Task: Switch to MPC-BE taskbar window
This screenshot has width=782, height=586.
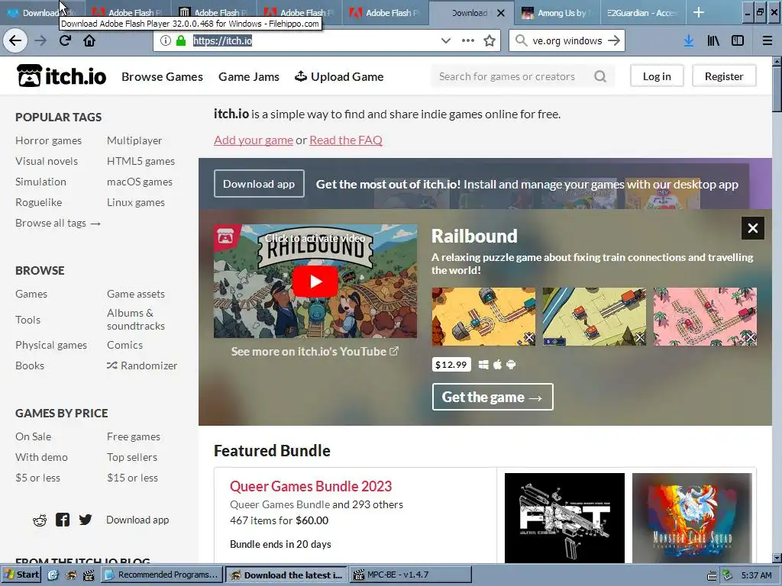Action: [410, 575]
